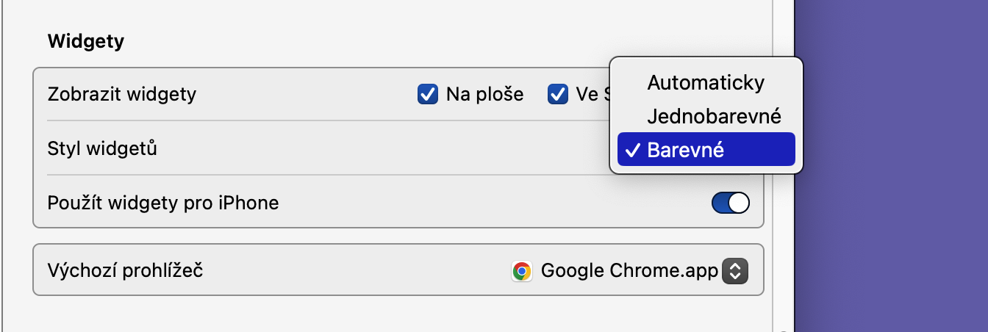This screenshot has width=988, height=332.
Task: Click the "Widgety" section heading
Action: tap(86, 42)
